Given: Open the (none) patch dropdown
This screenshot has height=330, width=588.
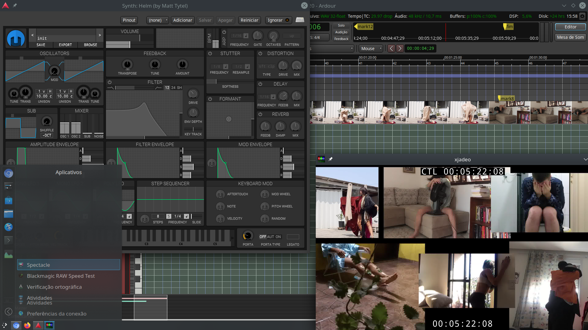Looking at the screenshot, I should pos(157,20).
